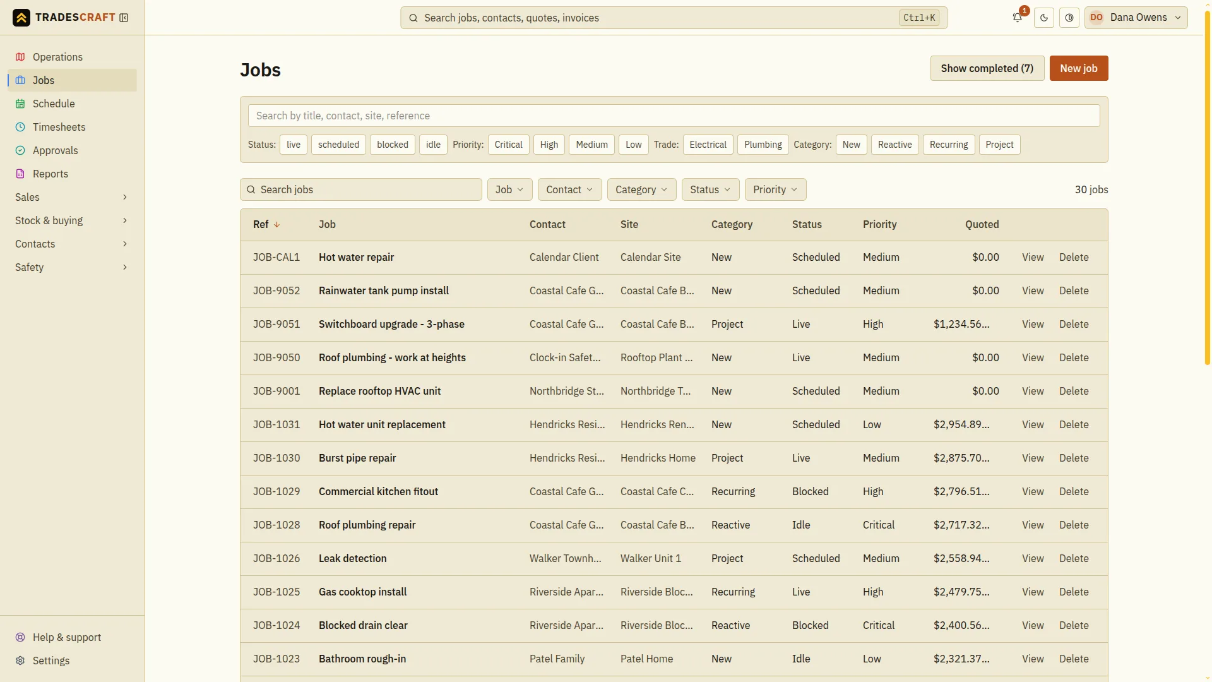Viewport: 1212px width, 682px height.
Task: Click the contrast circle icon in header
Action: coord(1069,18)
